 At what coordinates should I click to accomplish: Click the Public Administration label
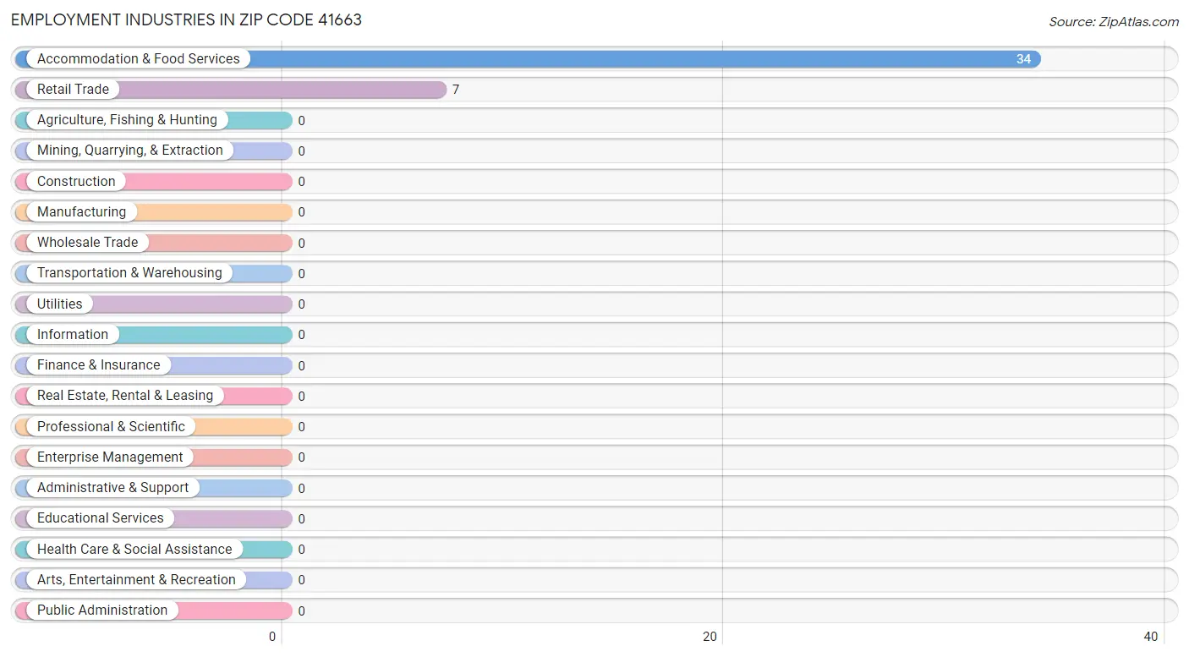(102, 610)
